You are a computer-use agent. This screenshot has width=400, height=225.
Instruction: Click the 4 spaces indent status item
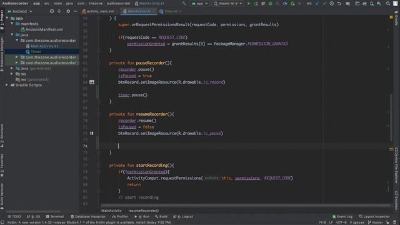coord(357,222)
